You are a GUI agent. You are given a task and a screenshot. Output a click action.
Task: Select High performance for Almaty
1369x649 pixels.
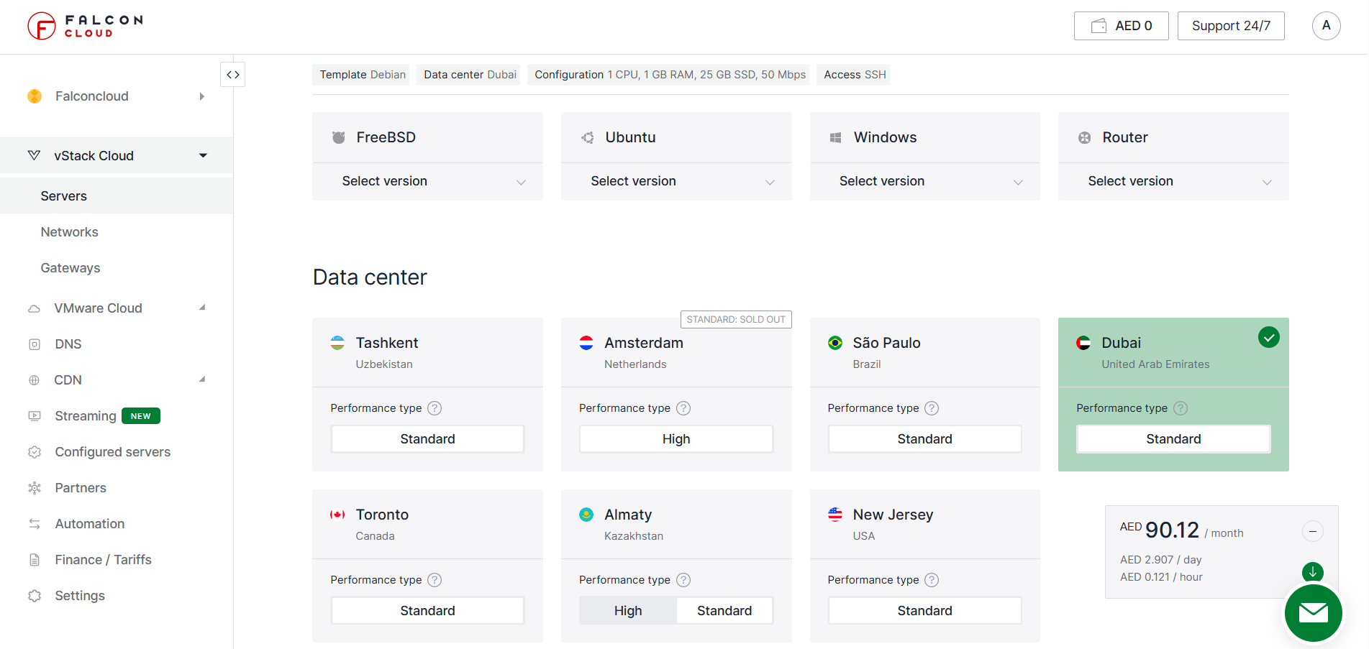(628, 611)
